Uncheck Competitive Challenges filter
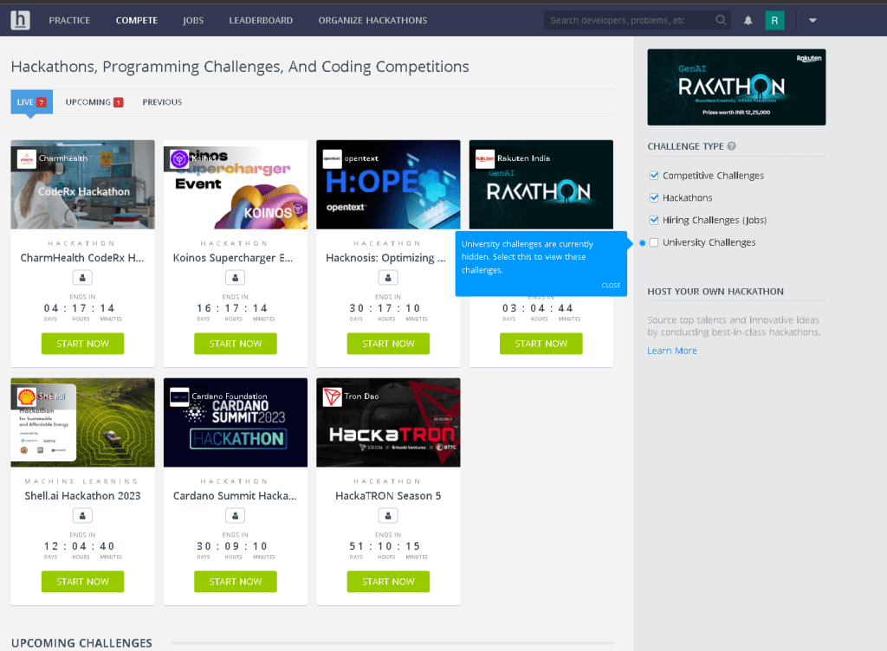Image resolution: width=887 pixels, height=651 pixels. (654, 175)
